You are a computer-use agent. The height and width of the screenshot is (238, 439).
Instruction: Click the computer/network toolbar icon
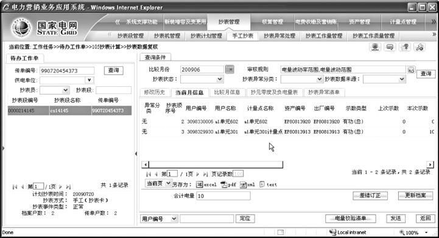point(375,47)
